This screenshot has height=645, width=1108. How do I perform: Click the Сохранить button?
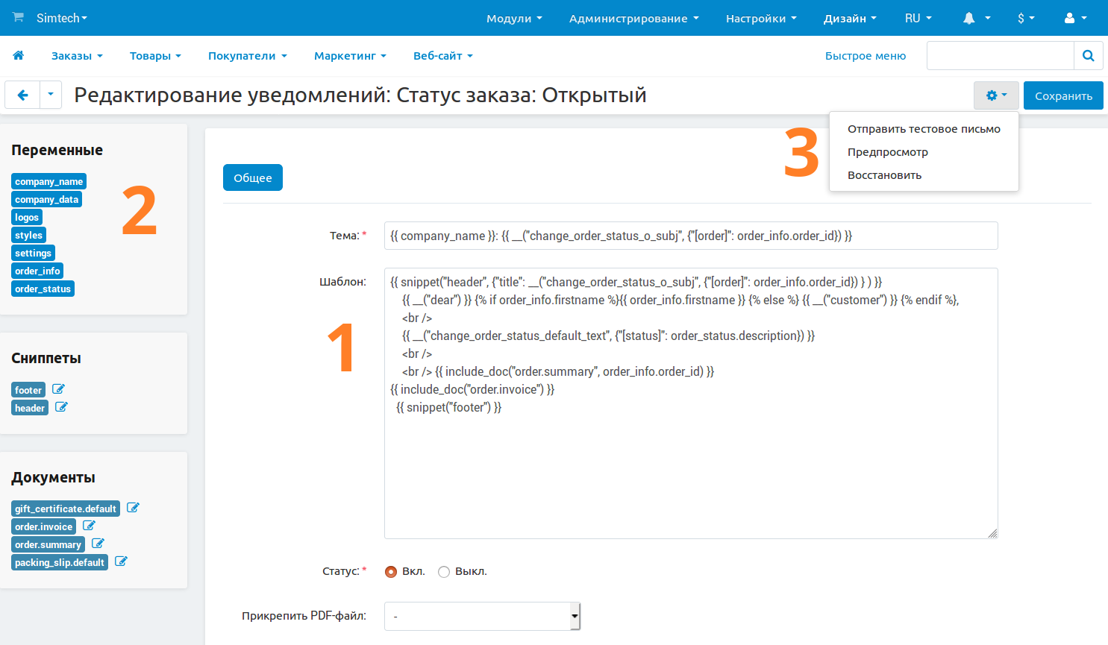pyautogui.click(x=1063, y=95)
